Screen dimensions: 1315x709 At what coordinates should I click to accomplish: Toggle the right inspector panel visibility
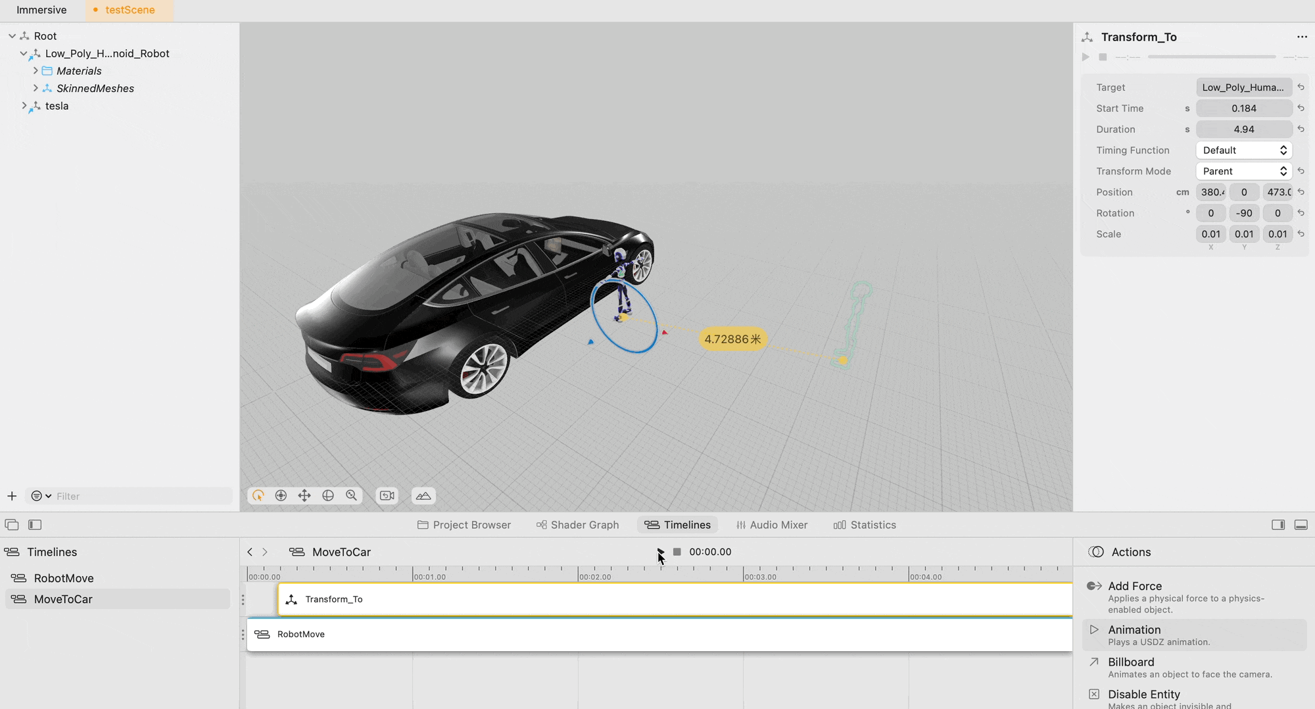1278,525
